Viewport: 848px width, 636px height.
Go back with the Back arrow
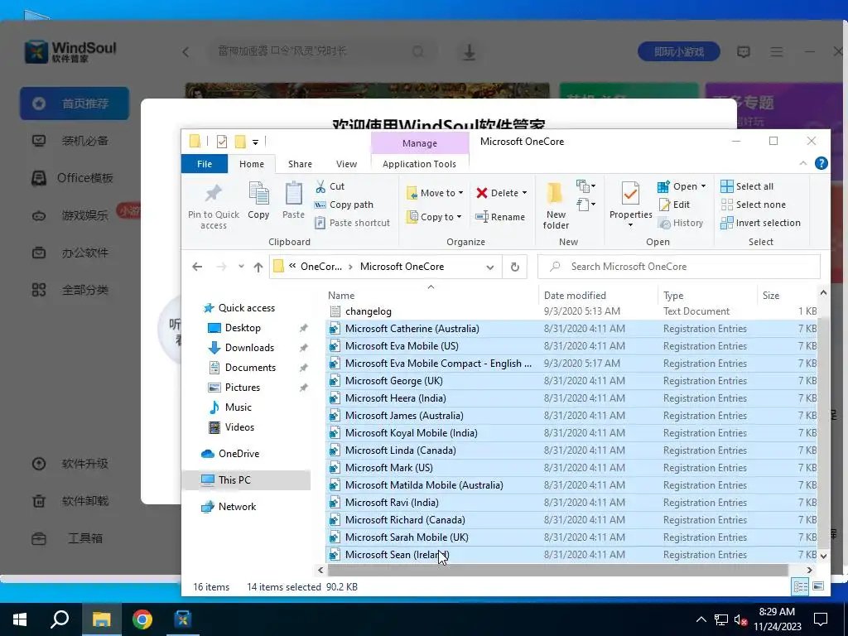(197, 267)
